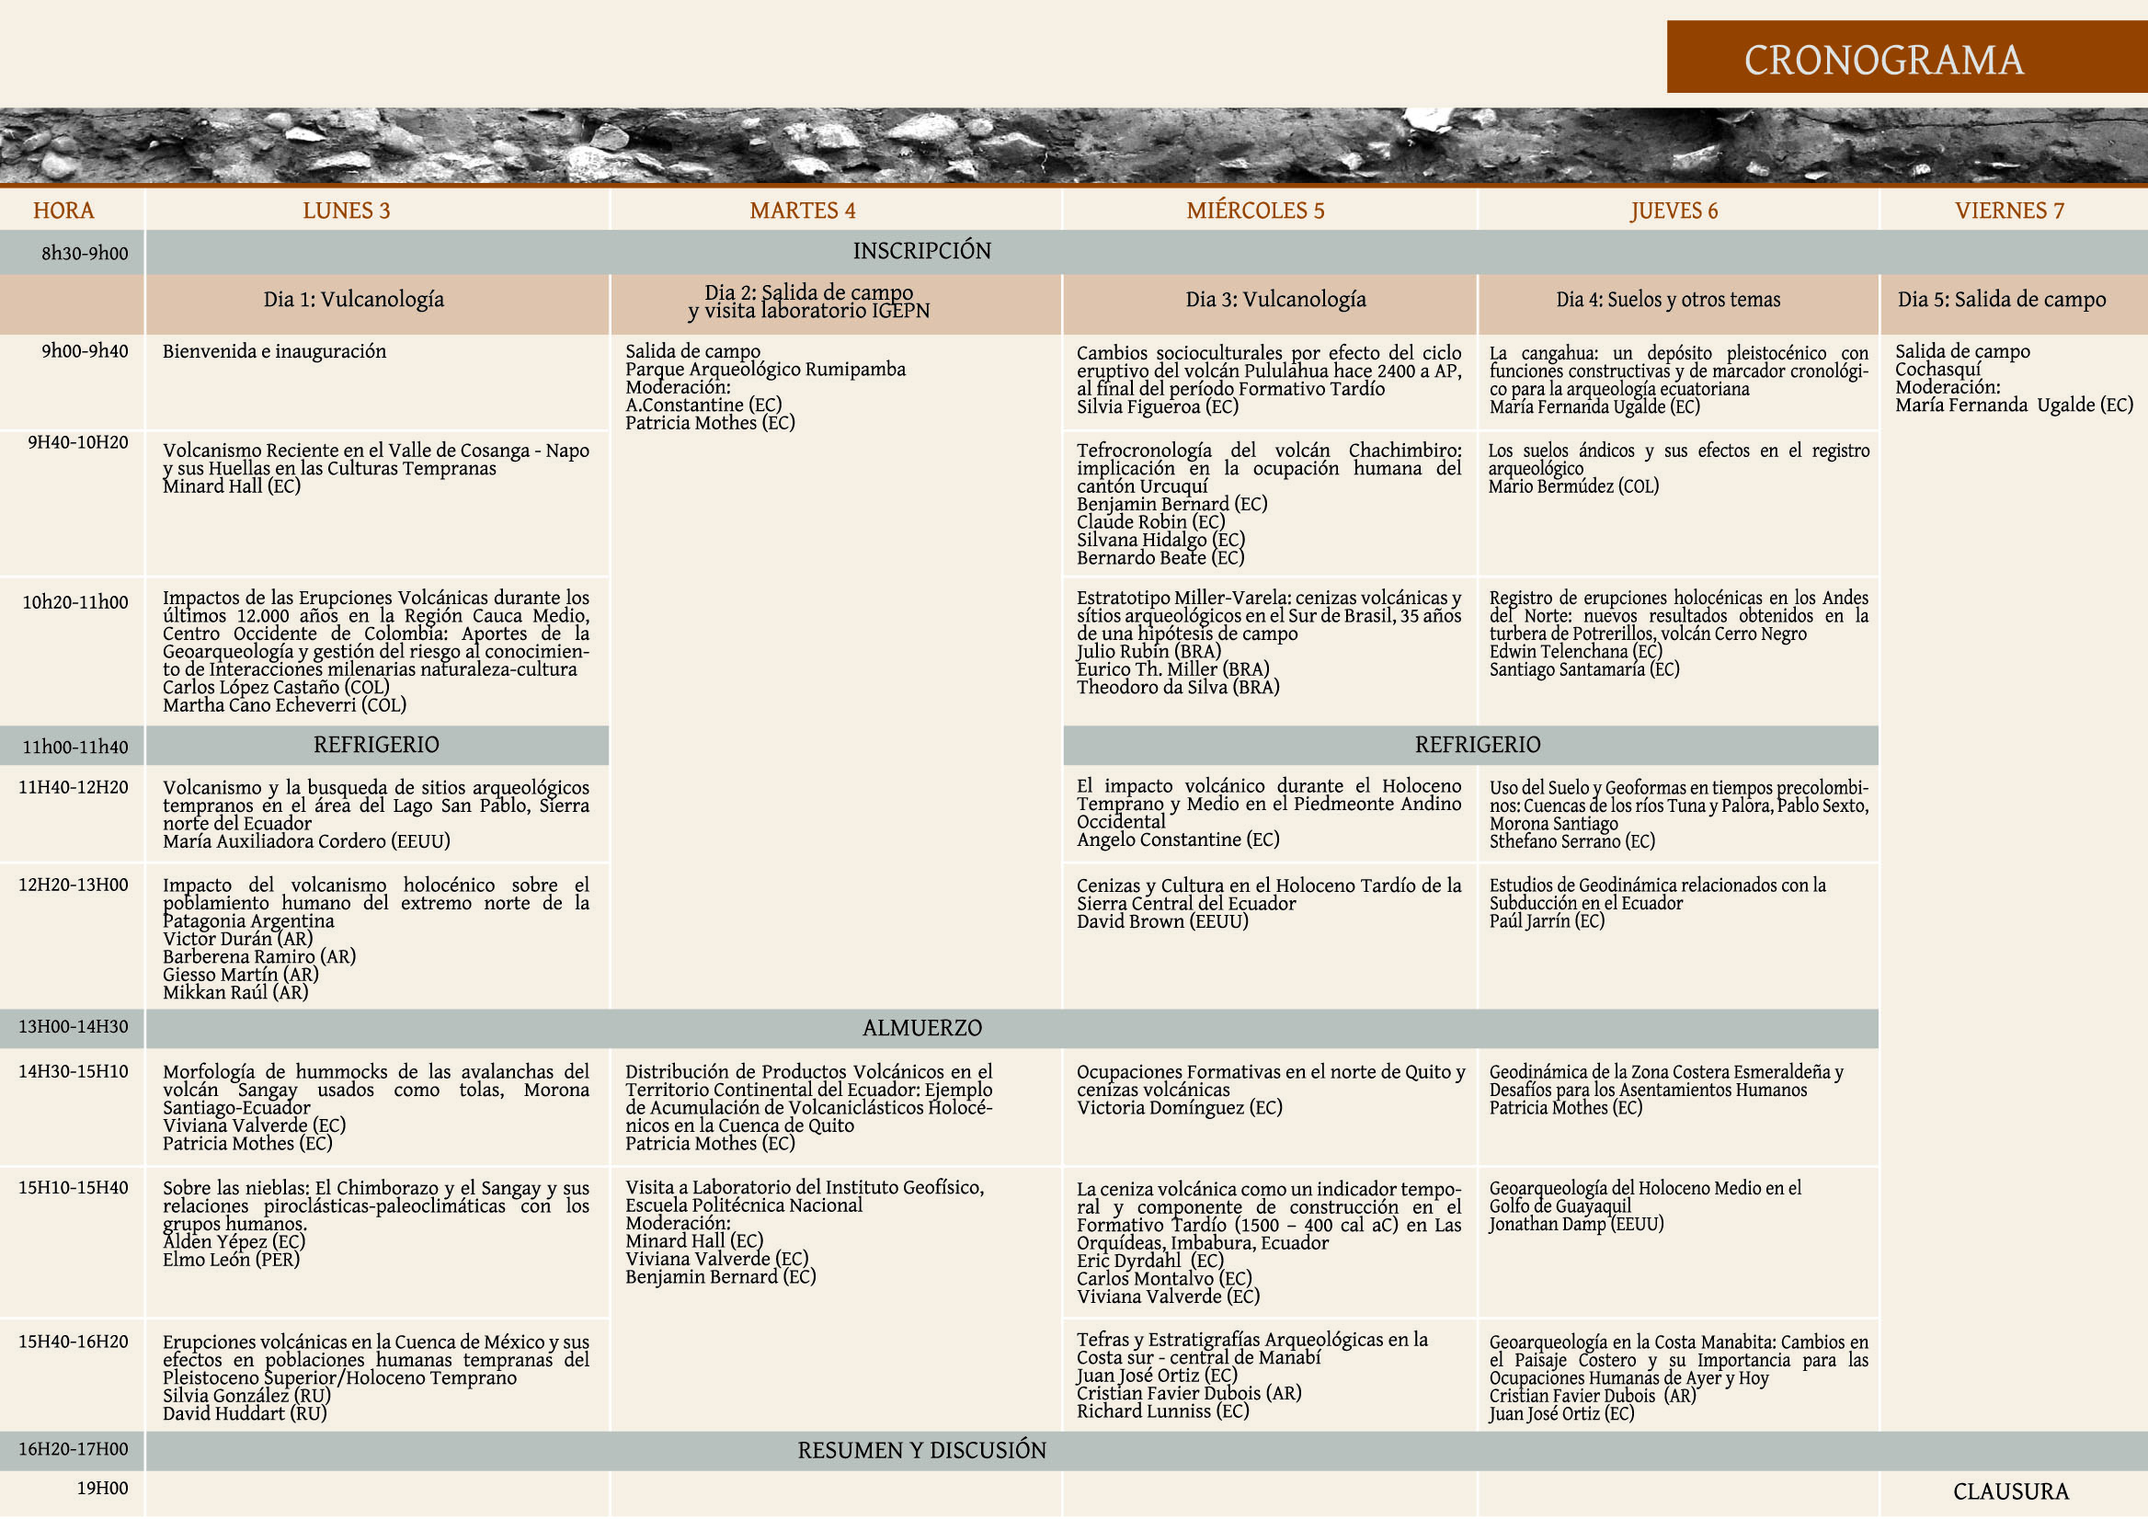Click 'A.Constantine (EC)' moderator name

(x=703, y=405)
